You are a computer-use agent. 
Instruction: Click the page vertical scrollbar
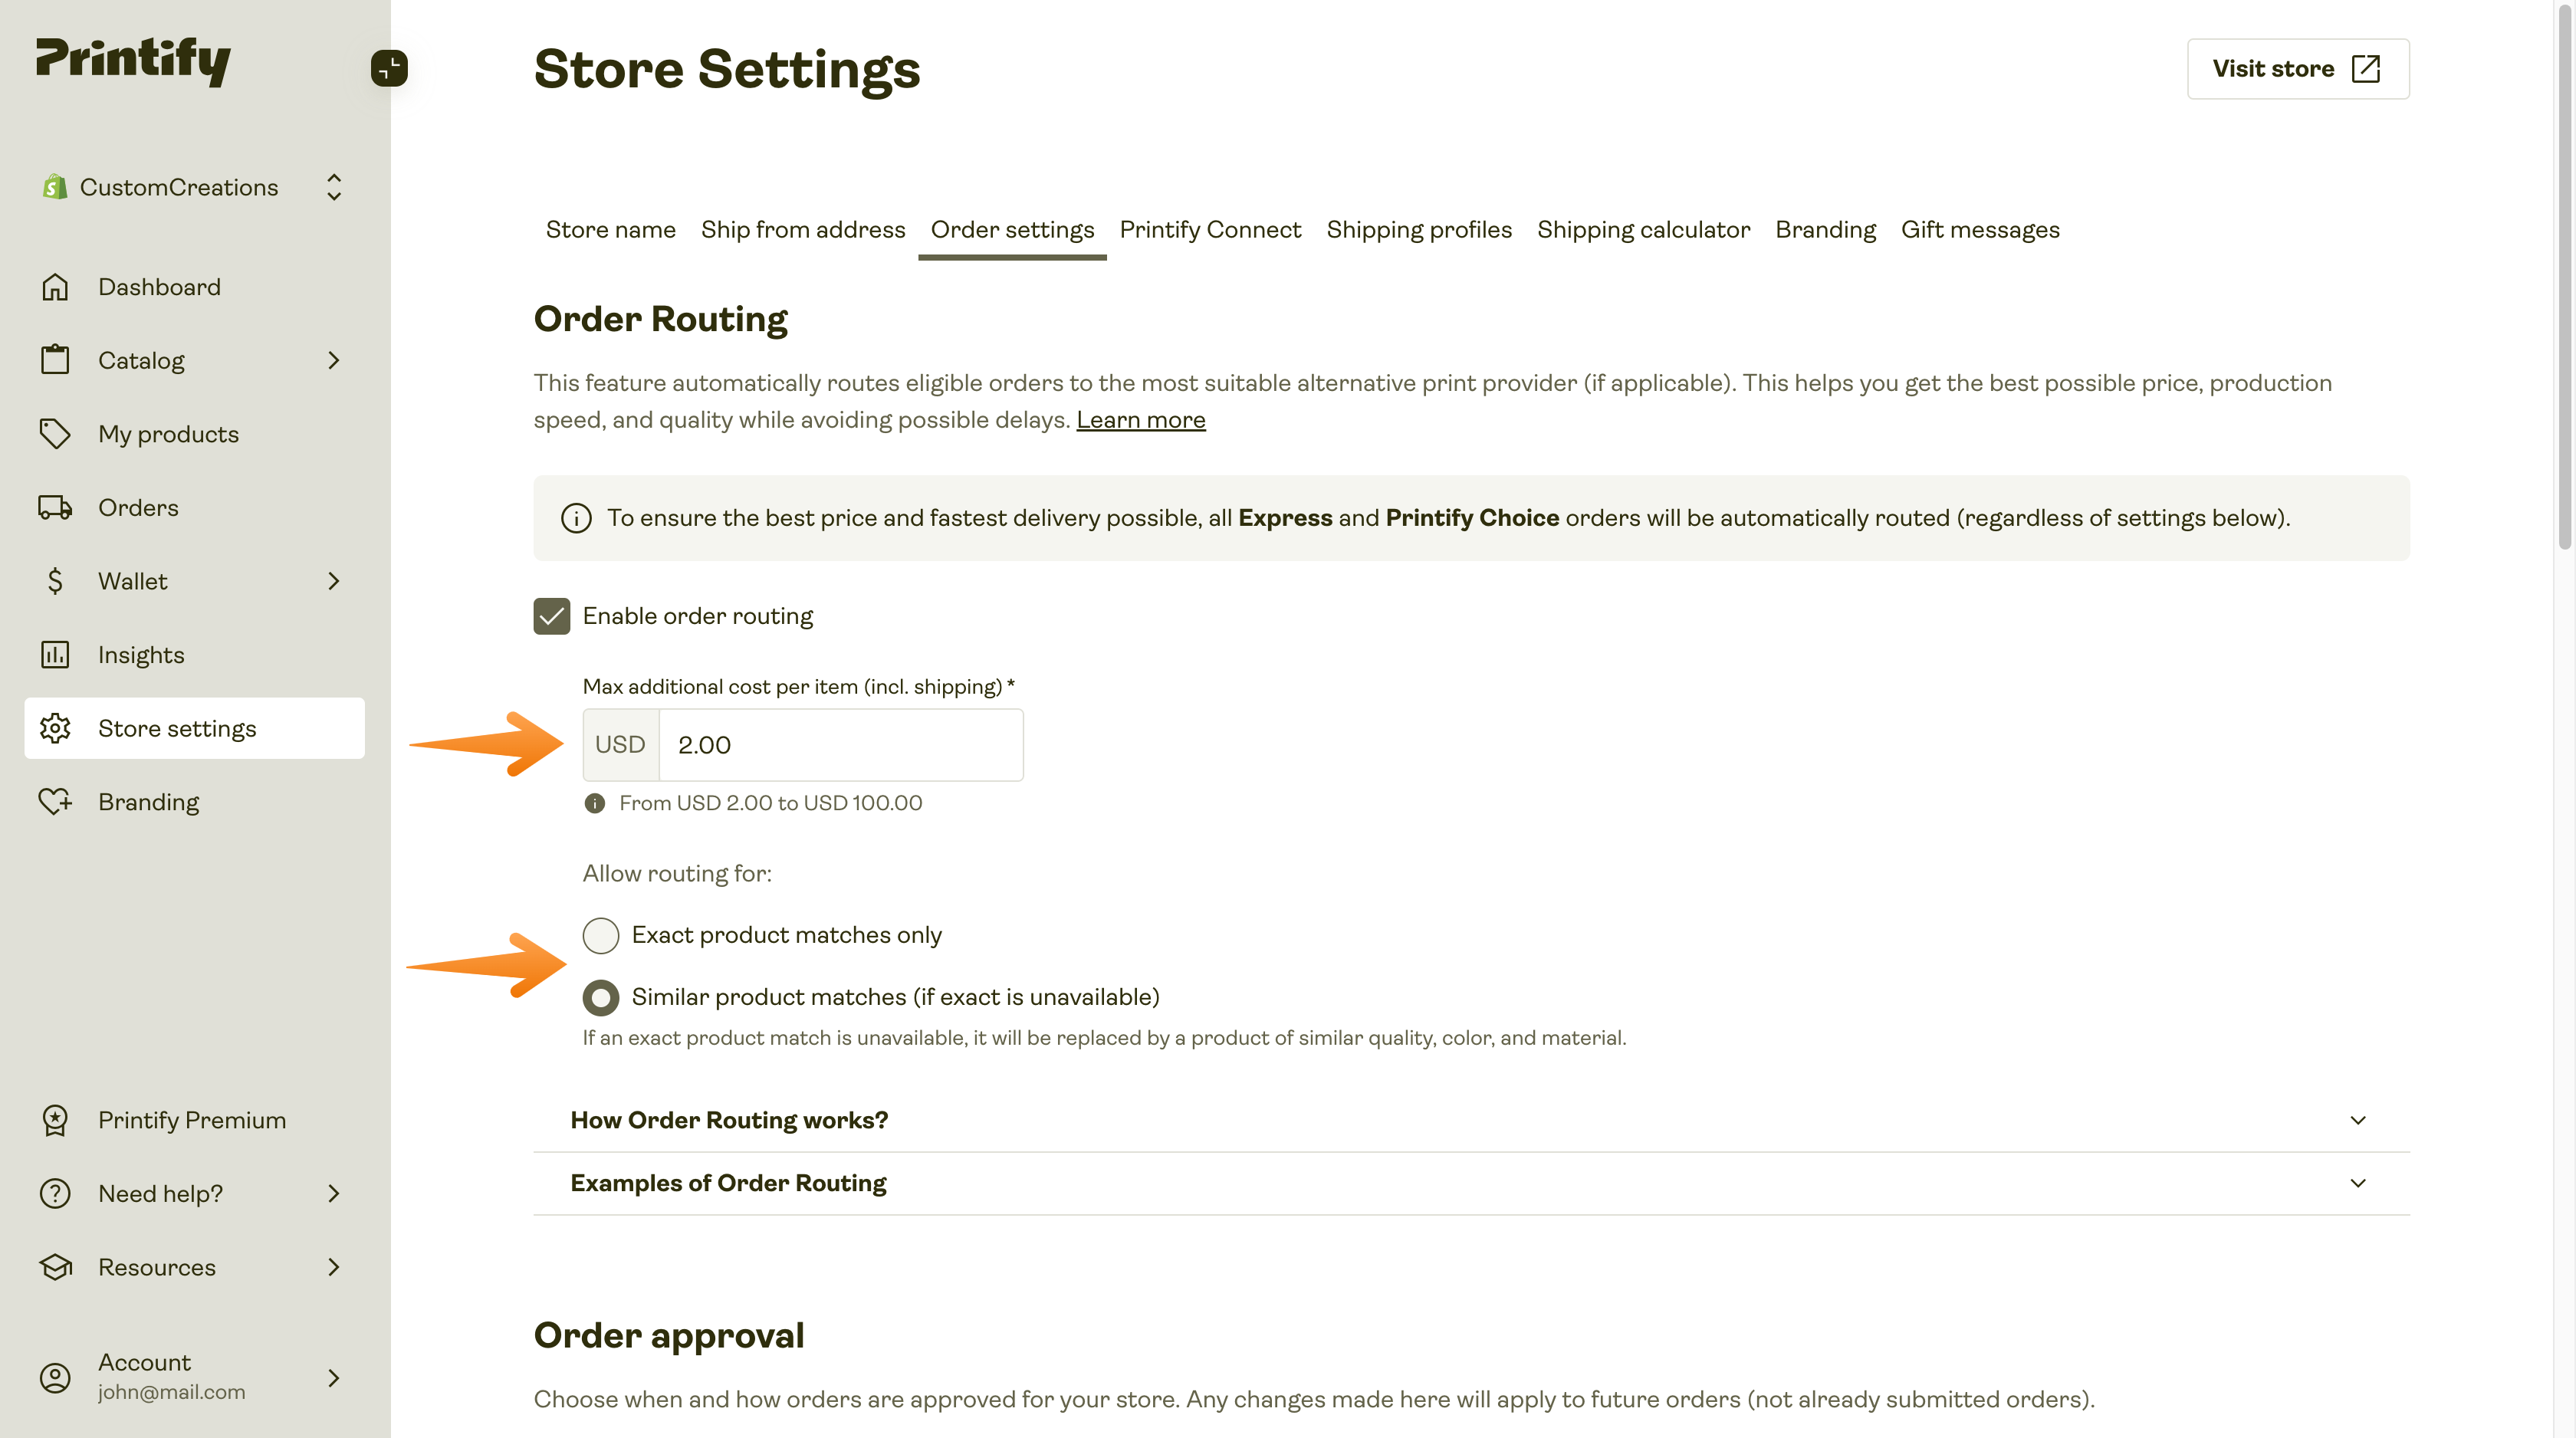point(2564,275)
